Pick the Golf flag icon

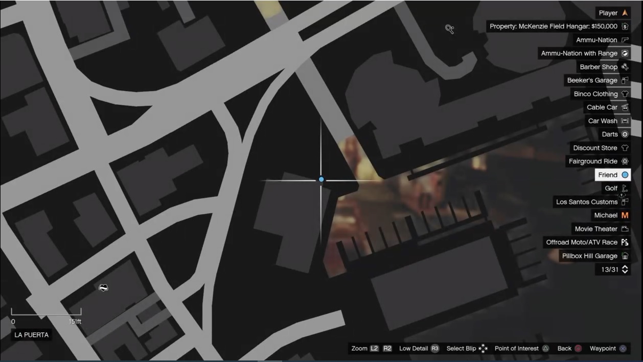625,188
